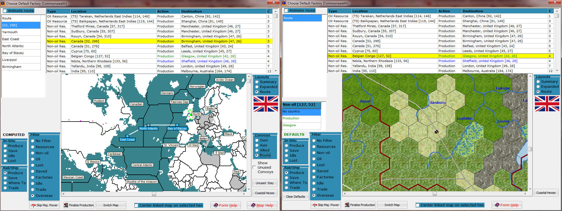Click the Location column header in right window

395,11
